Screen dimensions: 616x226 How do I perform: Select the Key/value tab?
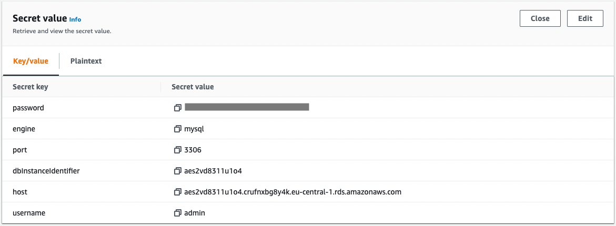pos(31,61)
